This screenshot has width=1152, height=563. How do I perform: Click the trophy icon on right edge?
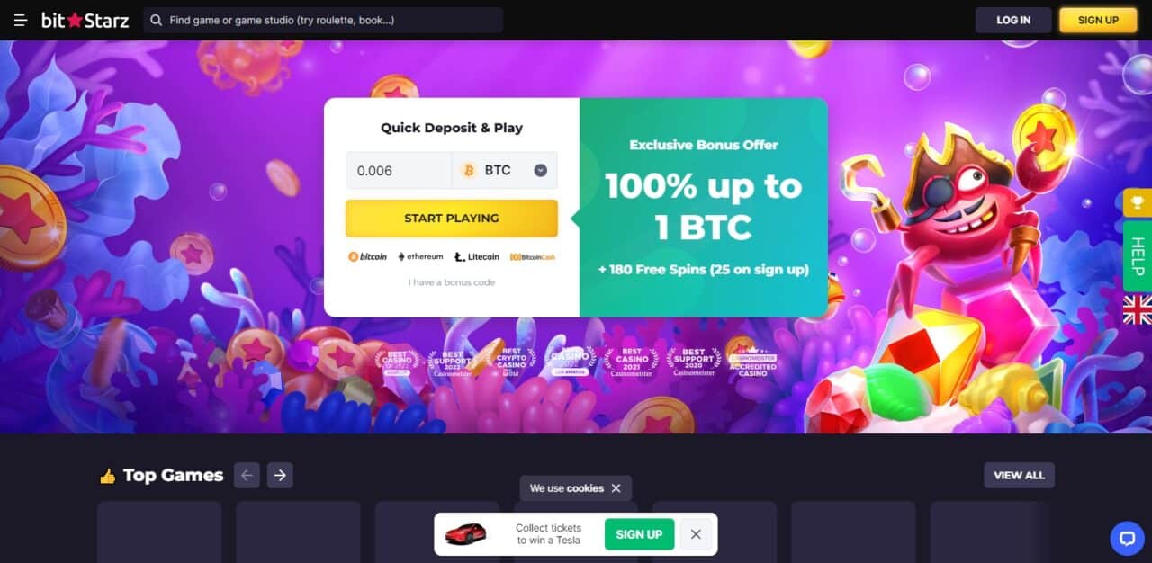coord(1138,202)
